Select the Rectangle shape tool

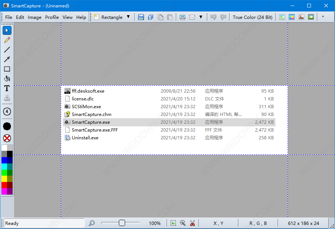coord(7,69)
